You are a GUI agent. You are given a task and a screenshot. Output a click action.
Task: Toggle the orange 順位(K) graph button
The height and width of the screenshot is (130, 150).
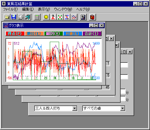pos(34,34)
